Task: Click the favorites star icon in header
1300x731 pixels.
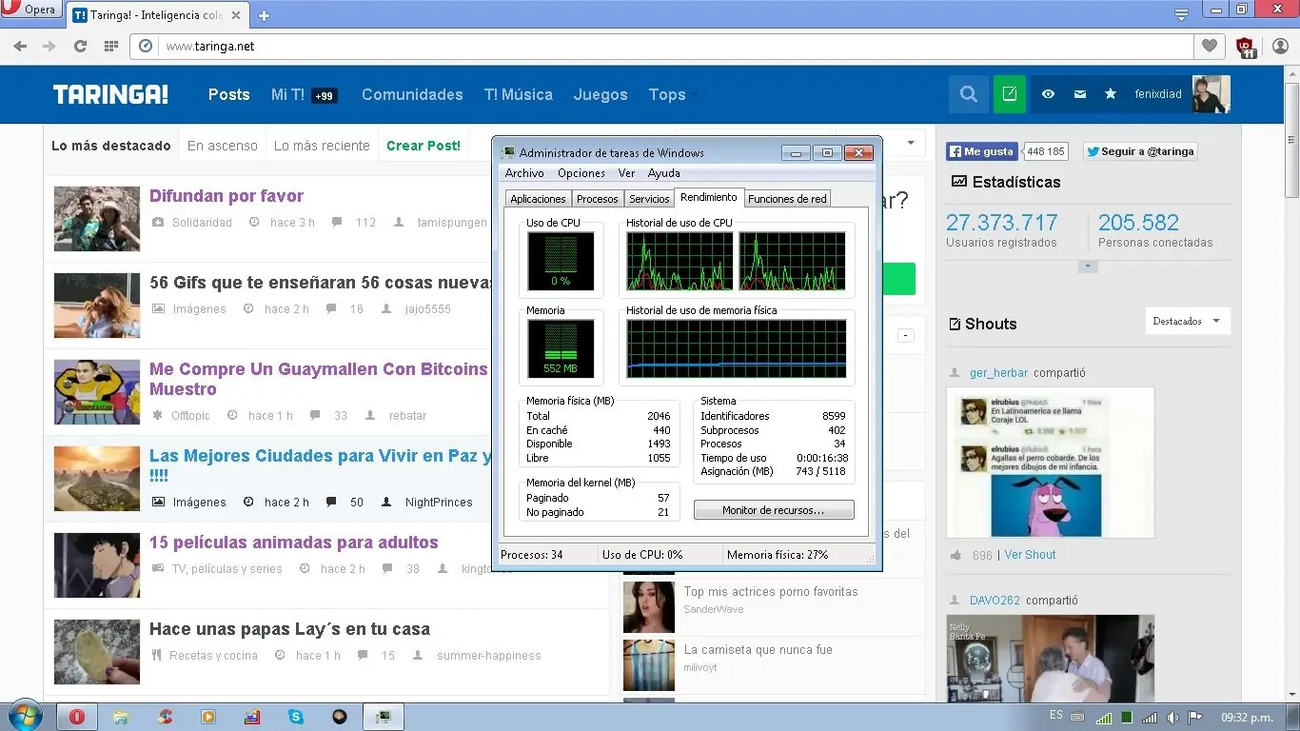Action: 1111,94
